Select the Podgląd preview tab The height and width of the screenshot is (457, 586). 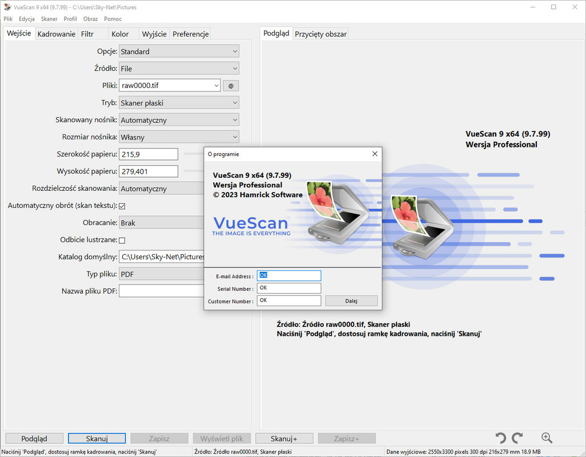tap(276, 33)
